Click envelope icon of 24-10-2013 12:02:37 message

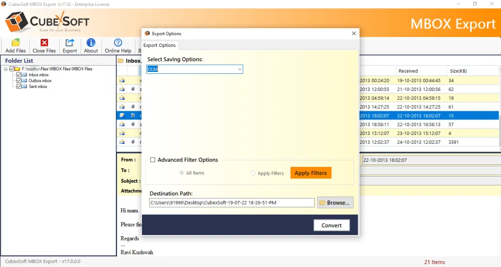pos(122,142)
